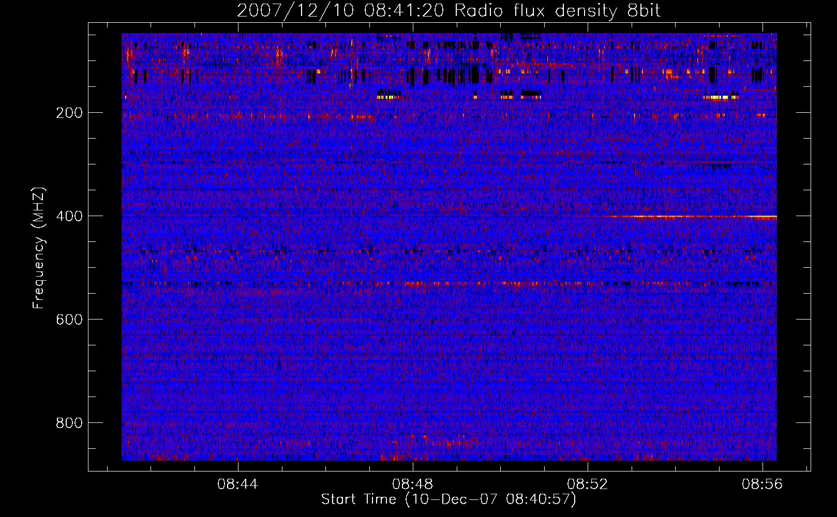This screenshot has height=517, width=837.
Task: Click the bright 400 MHz emission line at right
Action: 691,217
